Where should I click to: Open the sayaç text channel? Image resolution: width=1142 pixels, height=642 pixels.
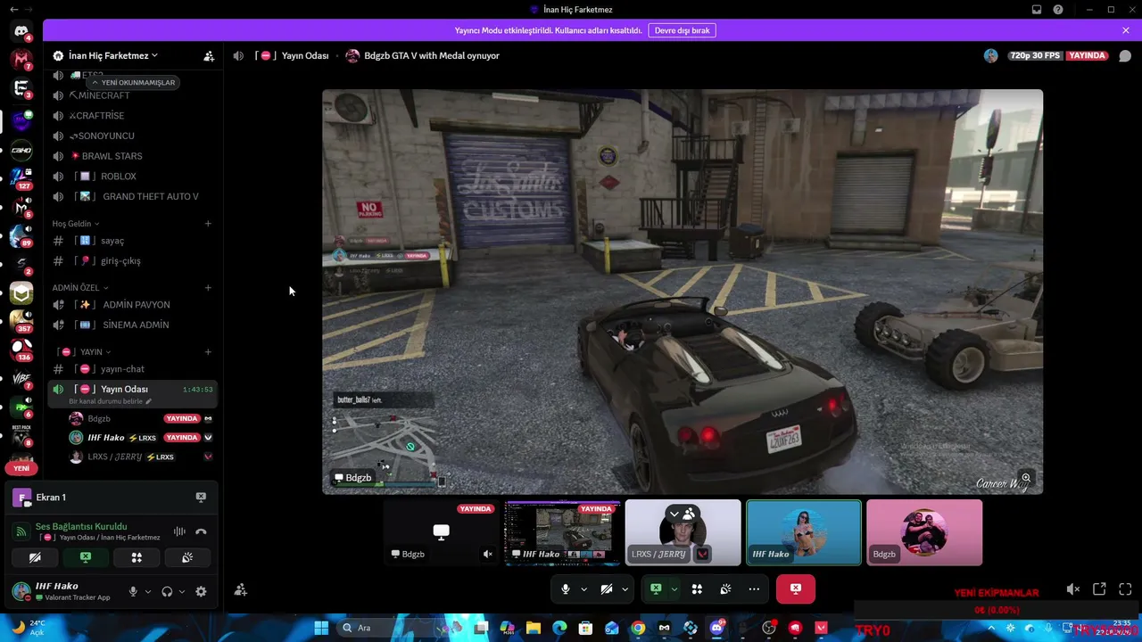coord(132,241)
